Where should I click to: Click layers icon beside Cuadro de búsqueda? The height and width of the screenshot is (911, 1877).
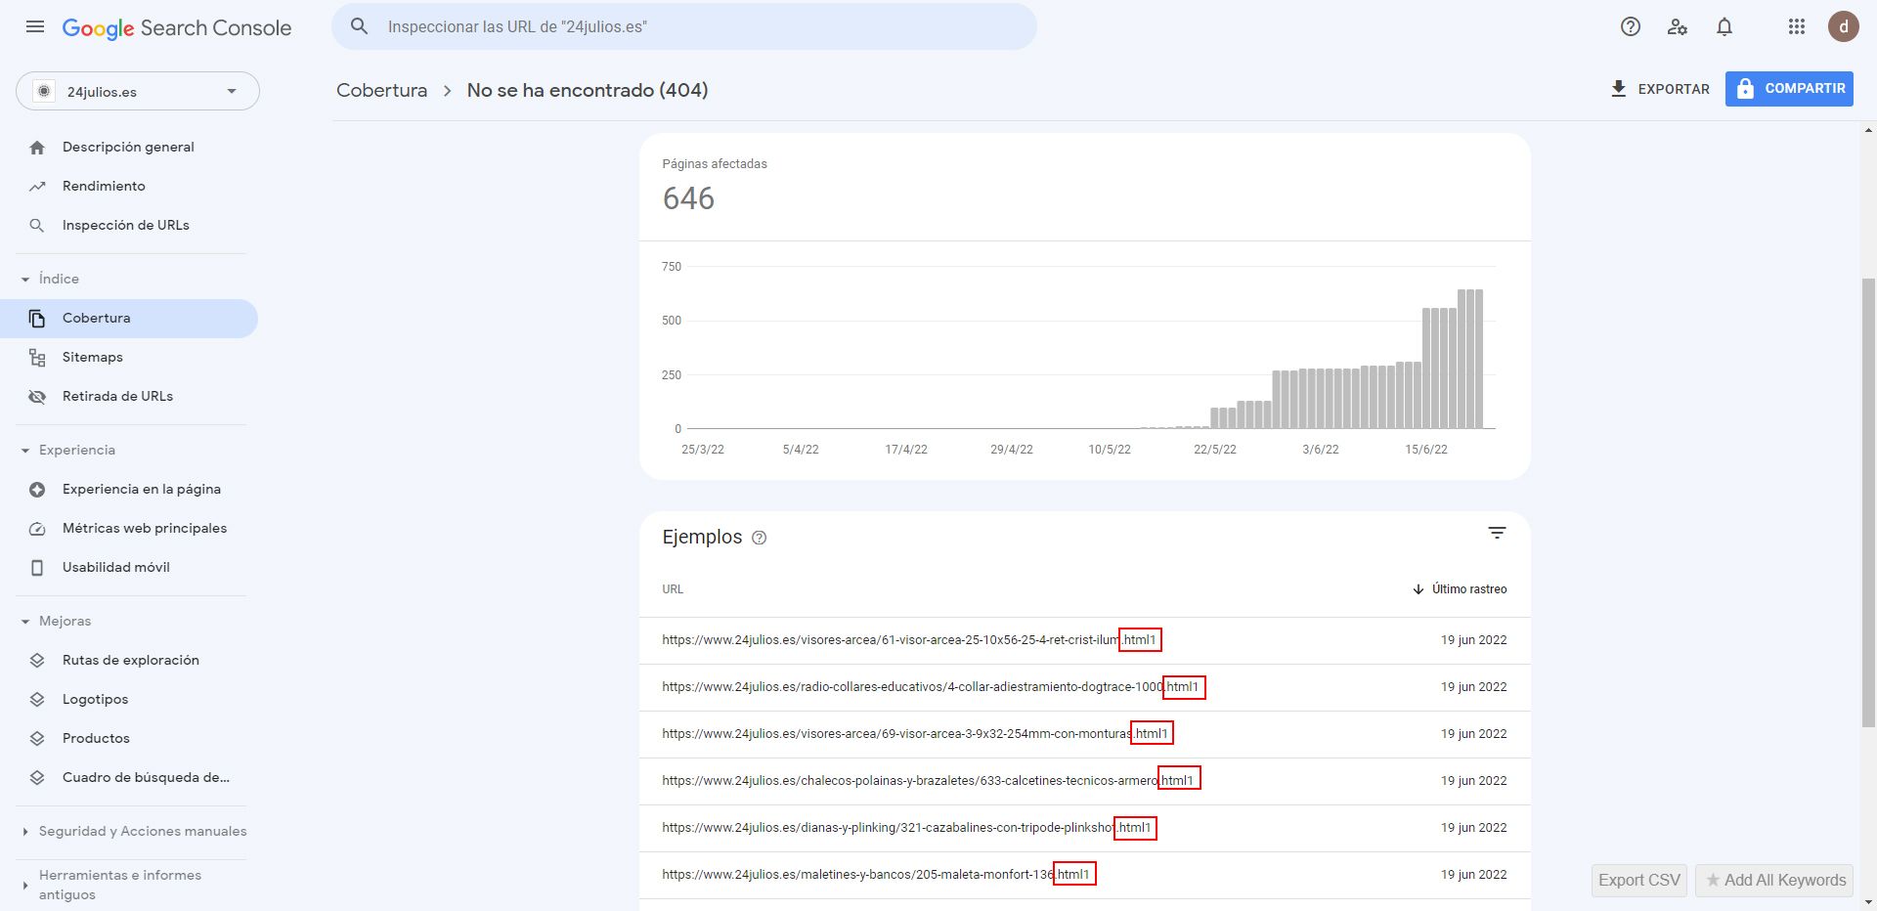[x=37, y=778]
